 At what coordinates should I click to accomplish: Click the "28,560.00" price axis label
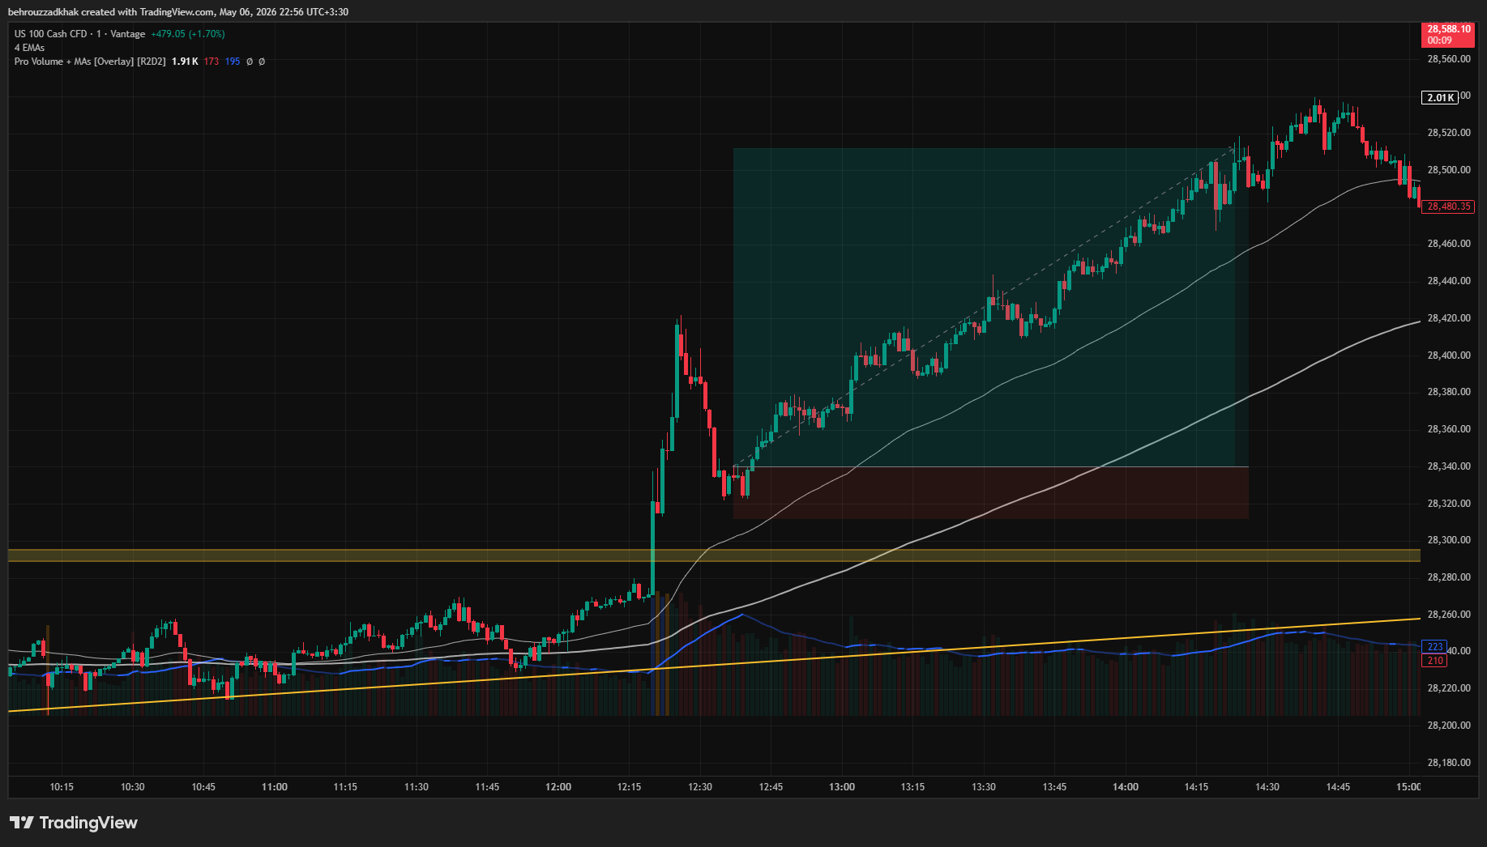[x=1449, y=59]
